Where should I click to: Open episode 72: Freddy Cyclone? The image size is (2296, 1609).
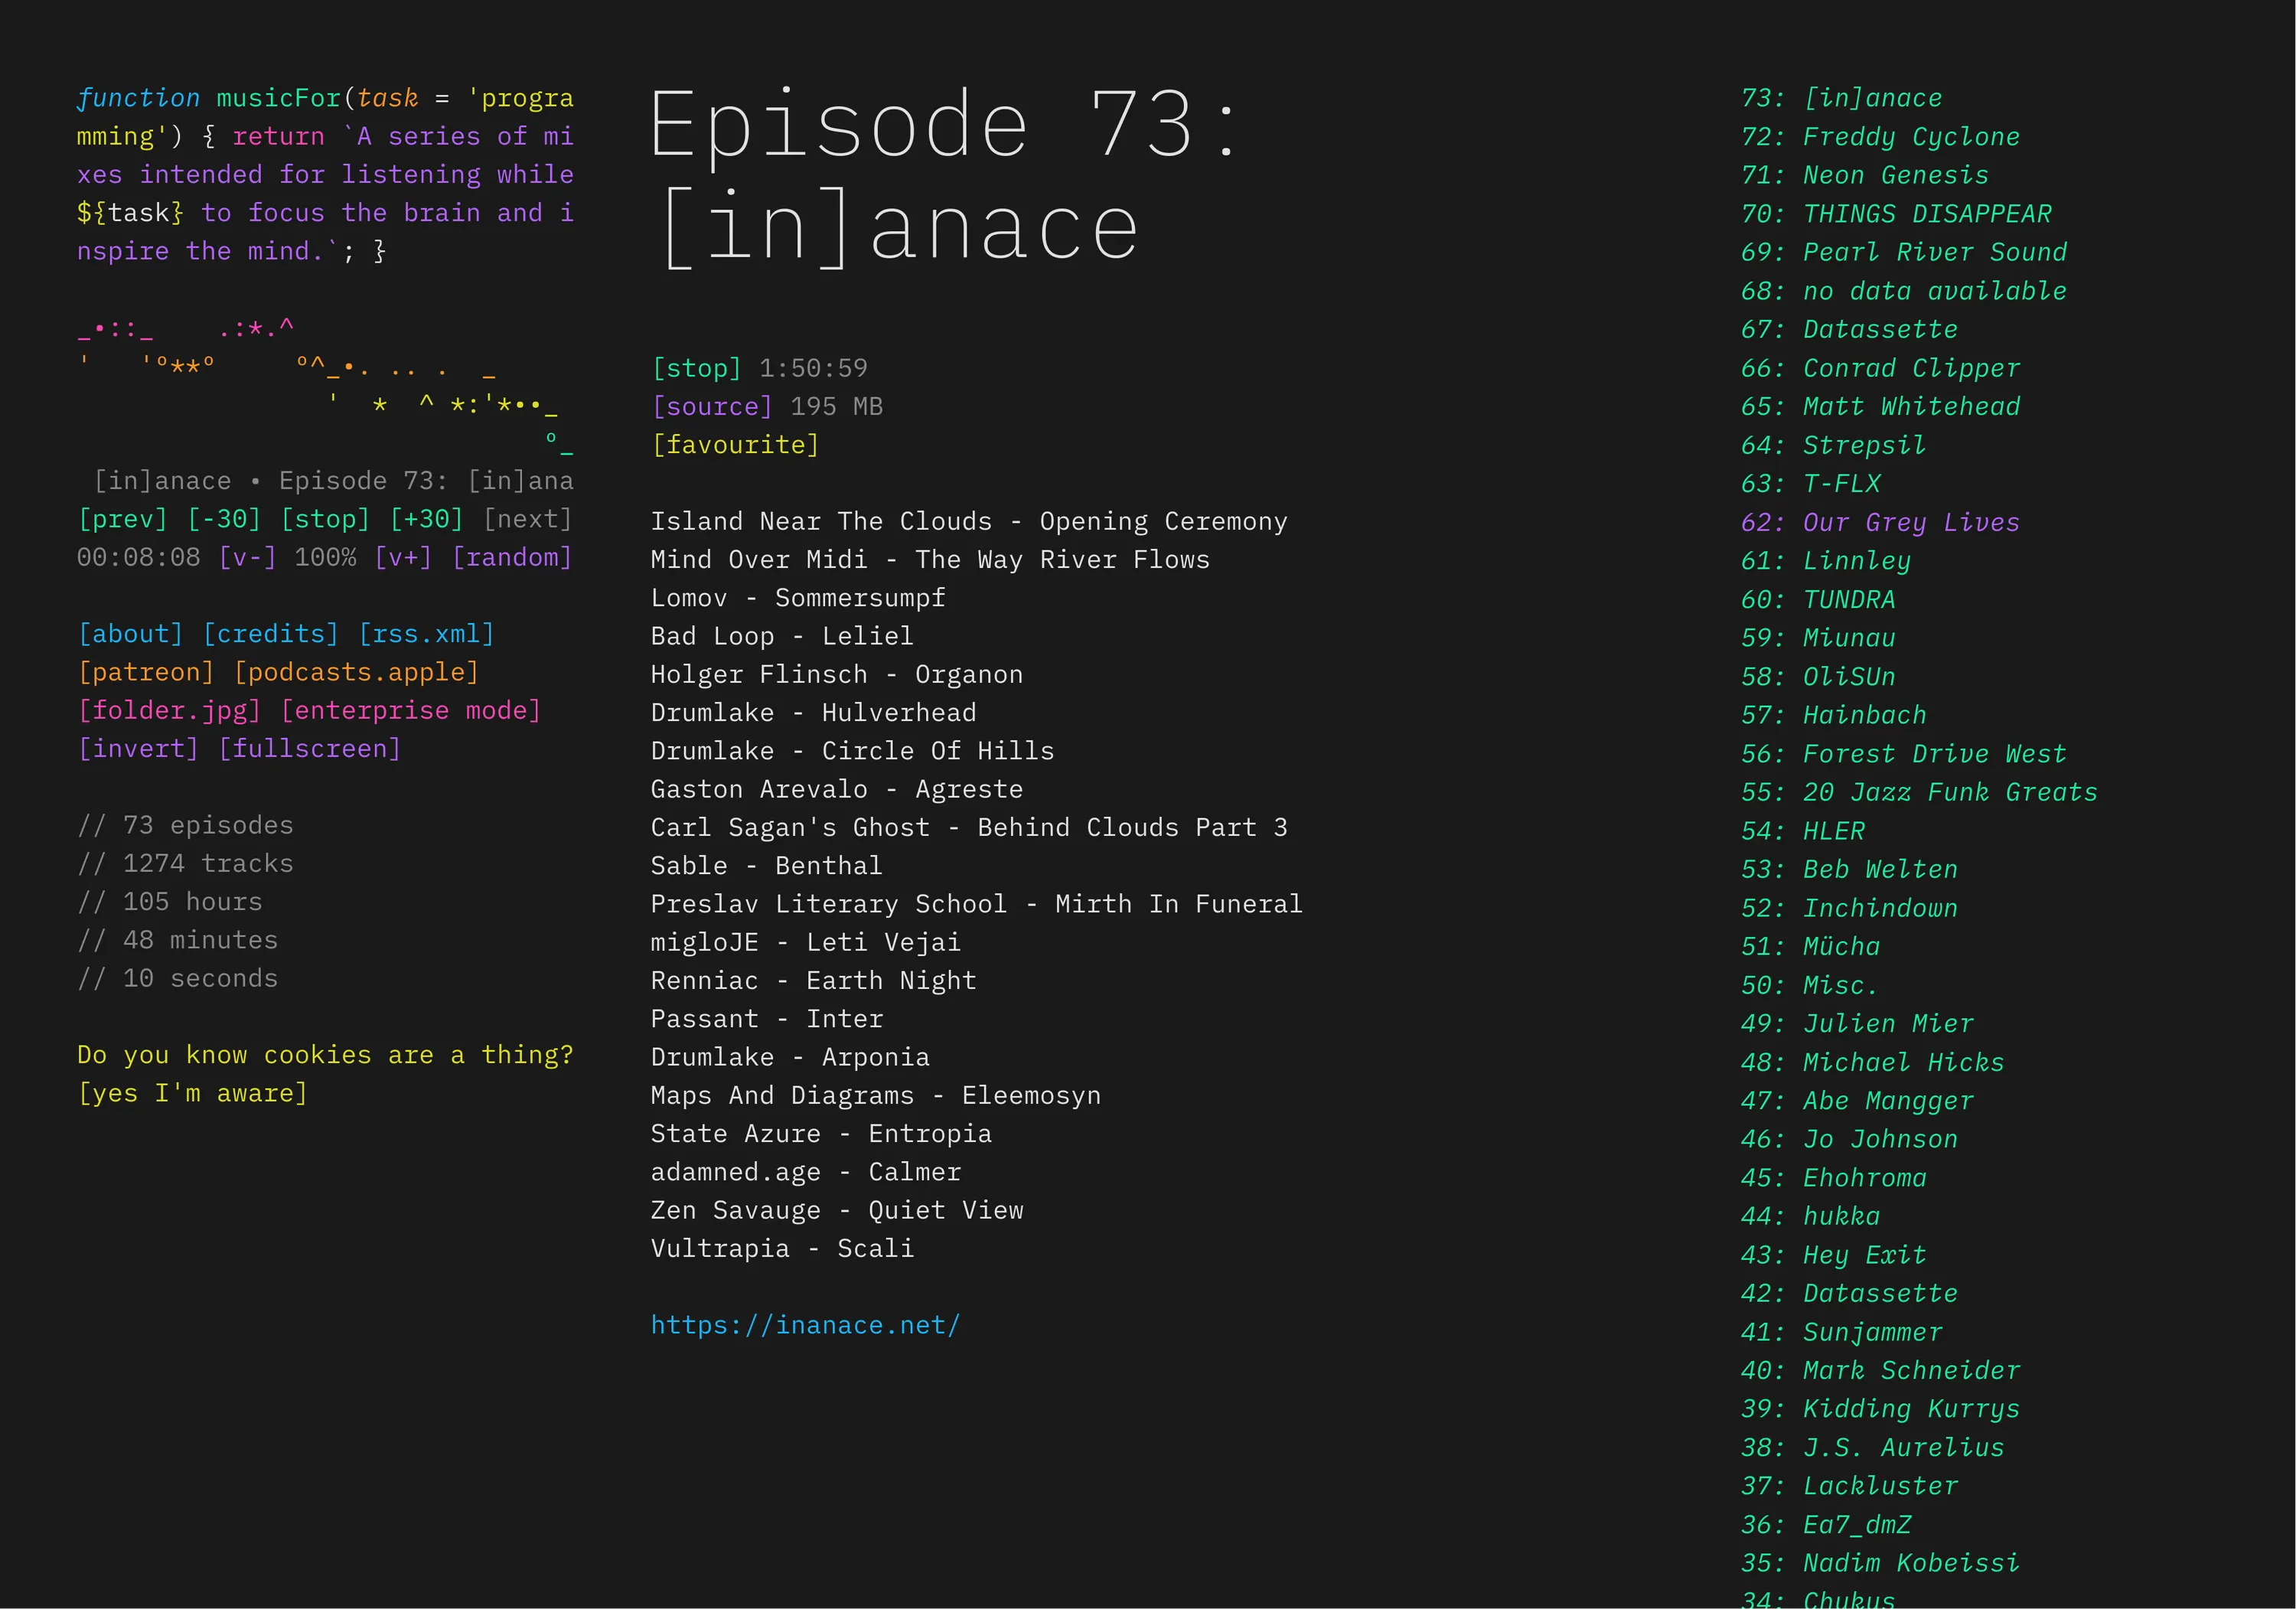[1881, 136]
